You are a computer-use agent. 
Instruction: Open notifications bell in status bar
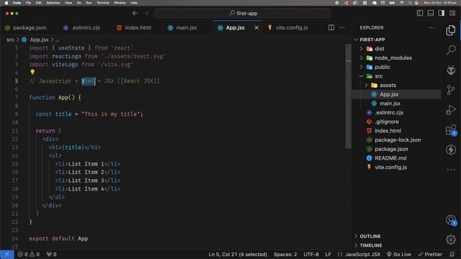click(452, 254)
